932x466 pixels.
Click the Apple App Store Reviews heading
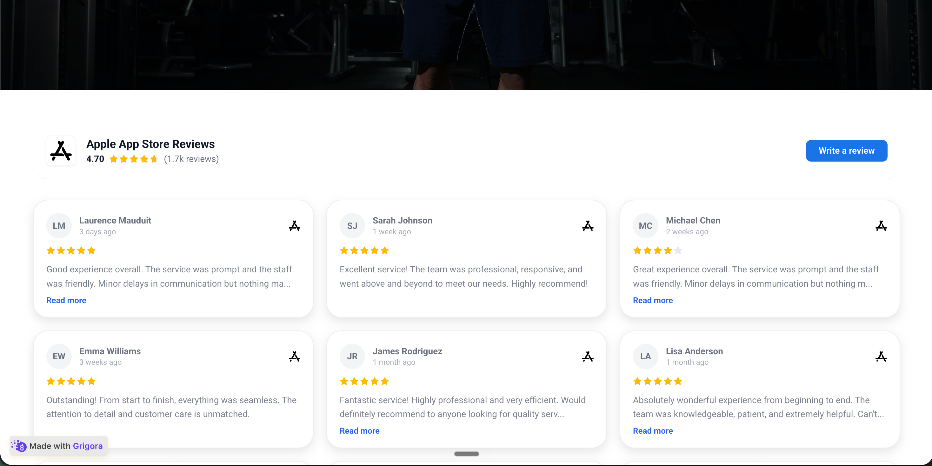(150, 144)
